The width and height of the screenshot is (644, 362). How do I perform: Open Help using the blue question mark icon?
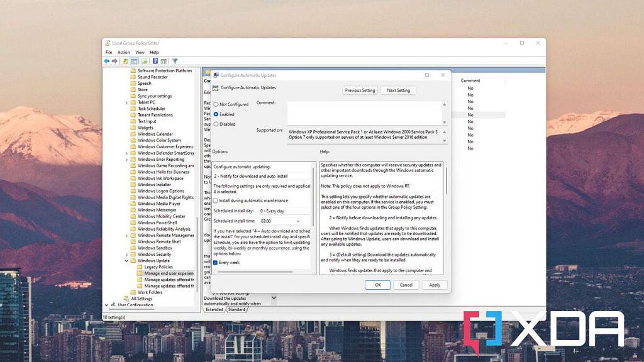155,61
